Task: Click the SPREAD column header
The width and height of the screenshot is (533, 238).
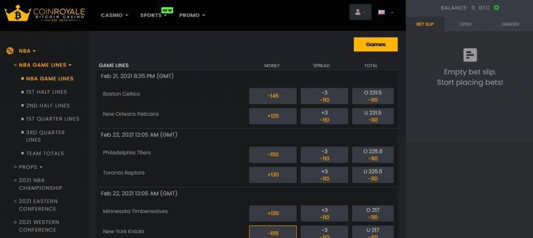Action: pyautogui.click(x=321, y=65)
